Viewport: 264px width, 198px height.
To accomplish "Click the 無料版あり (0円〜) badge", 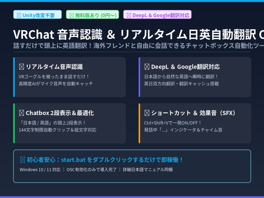I will point(93,14).
